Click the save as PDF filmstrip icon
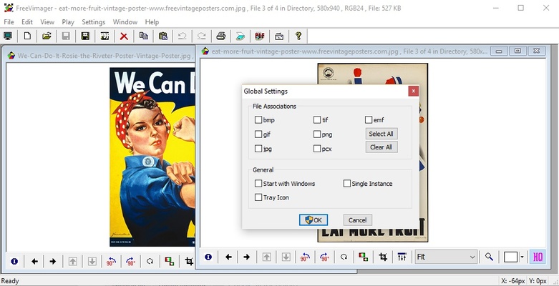The height and width of the screenshot is (286, 559). click(x=104, y=36)
